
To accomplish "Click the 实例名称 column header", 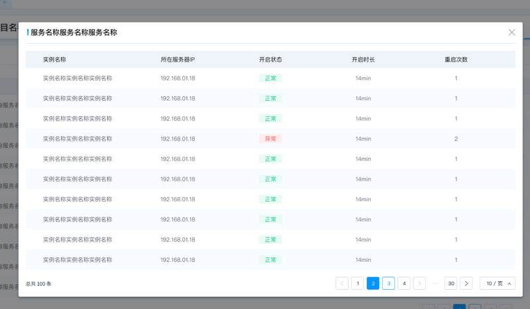I will pyautogui.click(x=54, y=60).
